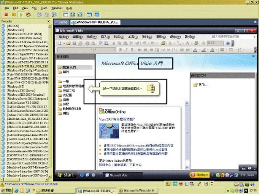The height and width of the screenshot is (194, 259).
Task: Click the Delete X icon in Visio toolbar
Action: [x=131, y=43]
